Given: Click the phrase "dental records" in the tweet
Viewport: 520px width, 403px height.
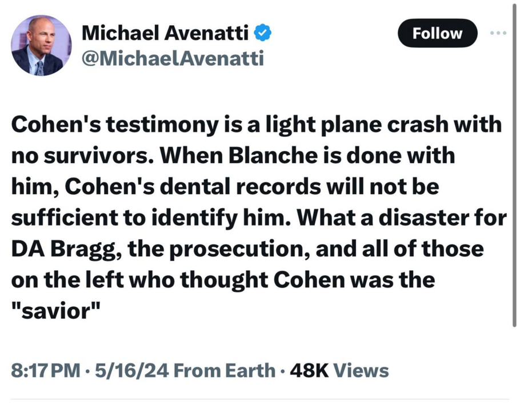Looking at the screenshot, I should pyautogui.click(x=253, y=188).
